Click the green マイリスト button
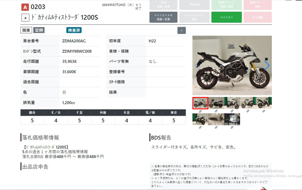This screenshot has width=302, height=190. tap(226, 17)
